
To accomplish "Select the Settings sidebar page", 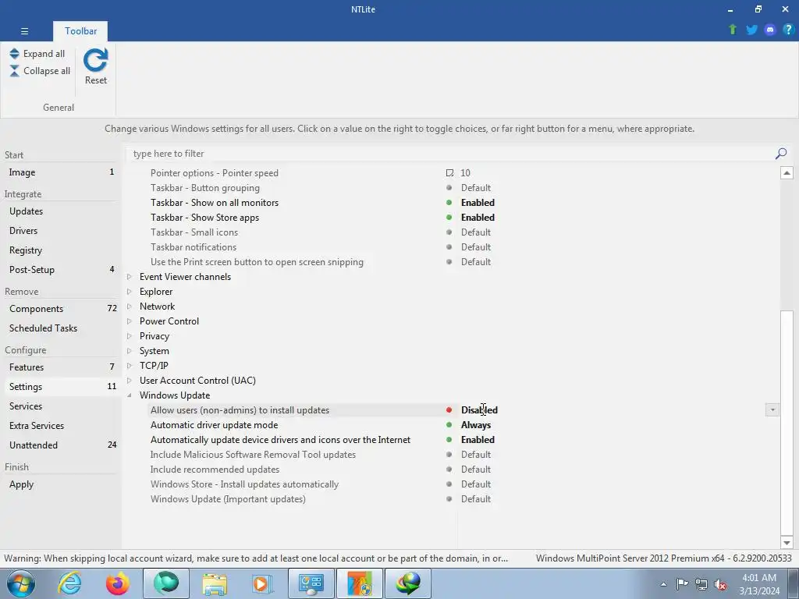I will point(61,387).
